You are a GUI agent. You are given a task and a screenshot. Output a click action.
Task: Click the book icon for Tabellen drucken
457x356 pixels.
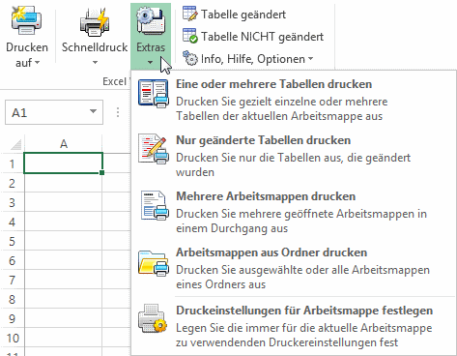point(154,94)
